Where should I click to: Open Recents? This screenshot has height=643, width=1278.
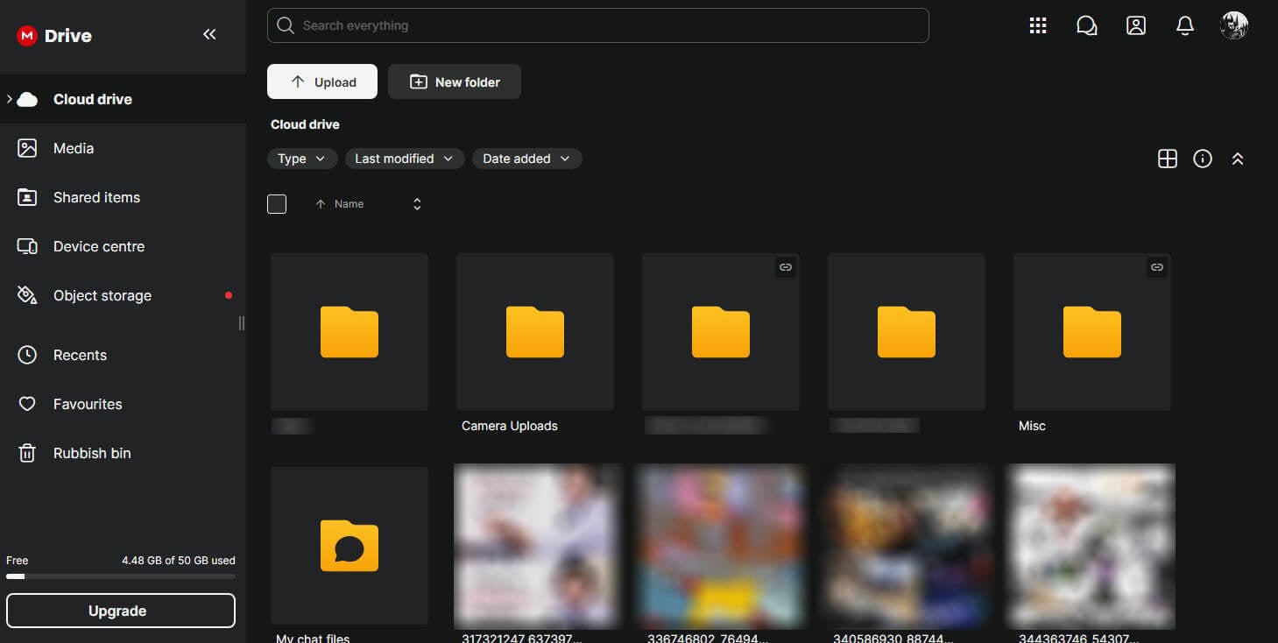tap(123, 355)
